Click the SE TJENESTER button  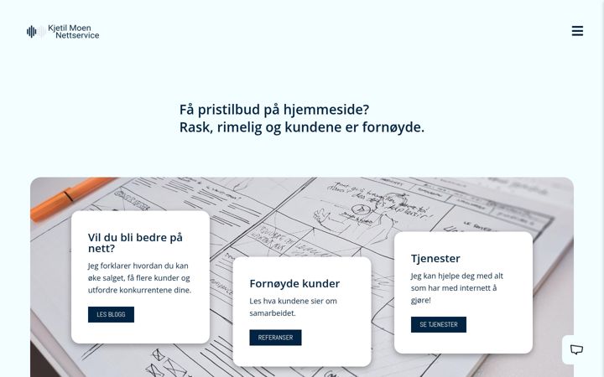(x=439, y=324)
